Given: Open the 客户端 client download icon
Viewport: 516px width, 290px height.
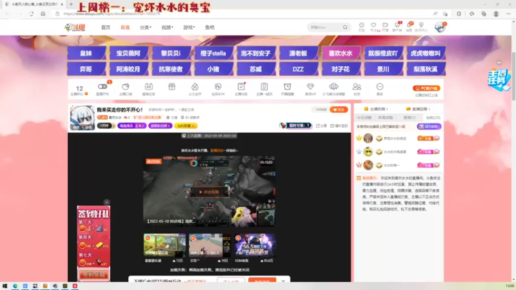Looking at the screenshot, I should (x=397, y=25).
